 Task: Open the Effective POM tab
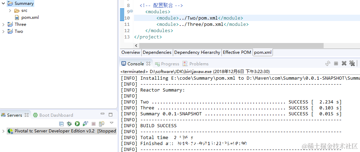click(237, 52)
